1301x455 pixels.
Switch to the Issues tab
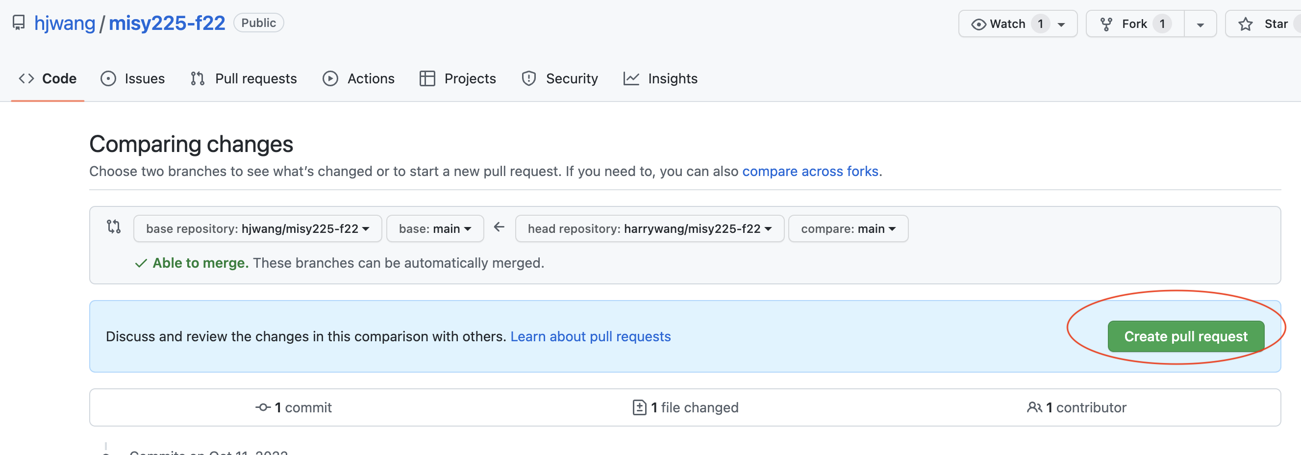tap(133, 79)
